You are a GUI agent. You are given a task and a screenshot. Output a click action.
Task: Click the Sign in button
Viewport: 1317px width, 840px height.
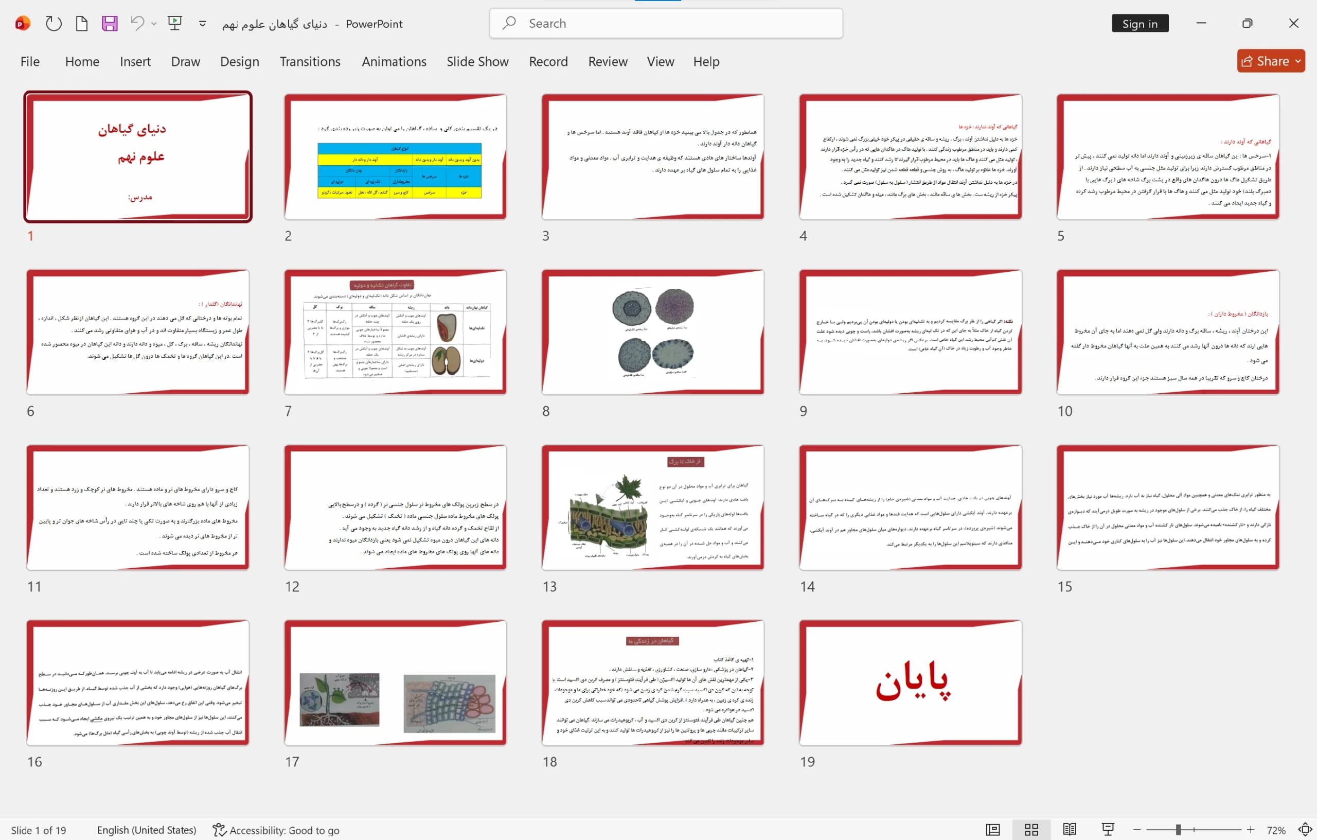1140,24
